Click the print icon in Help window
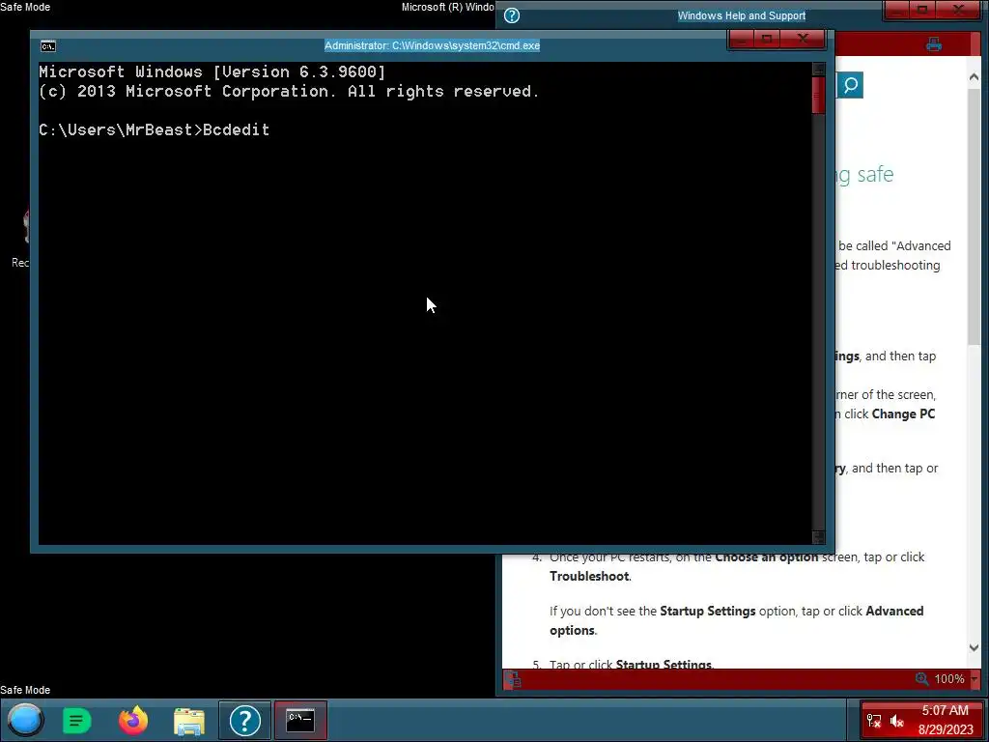 coord(934,44)
